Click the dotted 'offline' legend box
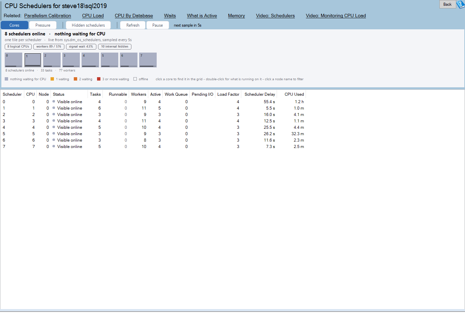 click(135, 79)
